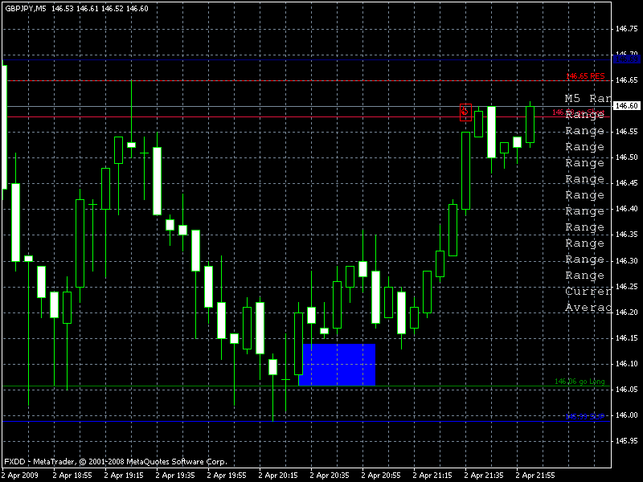
Task: Click the '146.65 RES' resistance label
Action: point(585,76)
